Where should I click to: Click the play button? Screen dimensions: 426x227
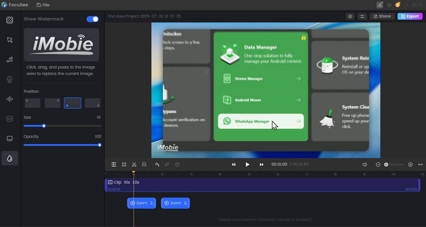248,165
